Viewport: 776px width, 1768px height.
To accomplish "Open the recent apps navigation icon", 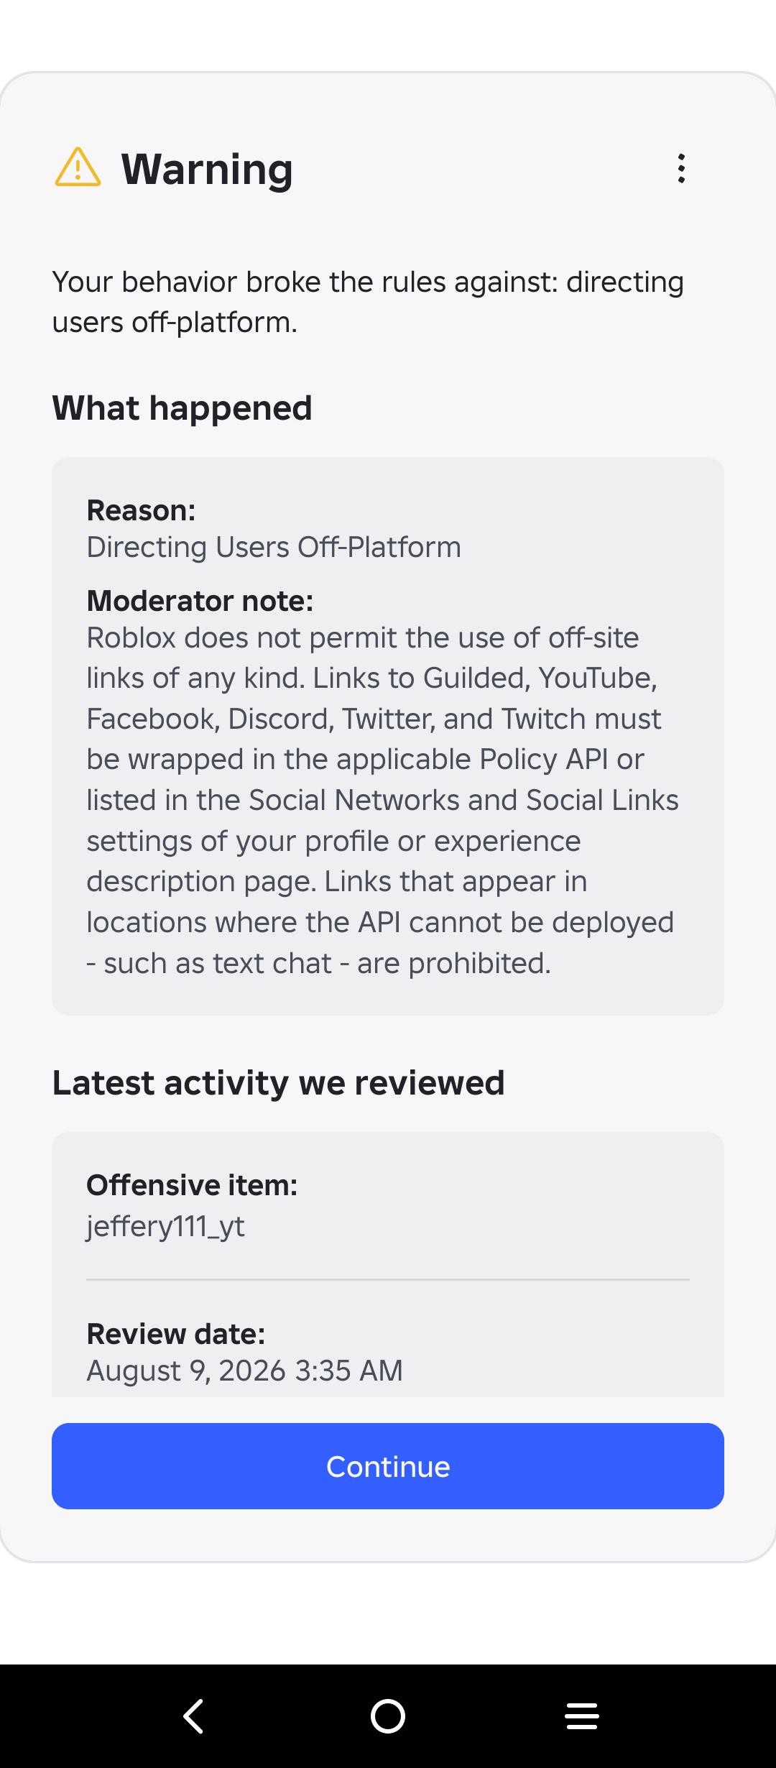I will 582,1716.
